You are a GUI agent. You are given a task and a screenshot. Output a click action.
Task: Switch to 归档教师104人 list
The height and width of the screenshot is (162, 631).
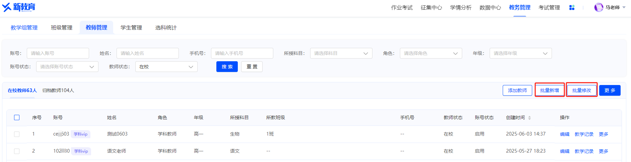point(58,90)
